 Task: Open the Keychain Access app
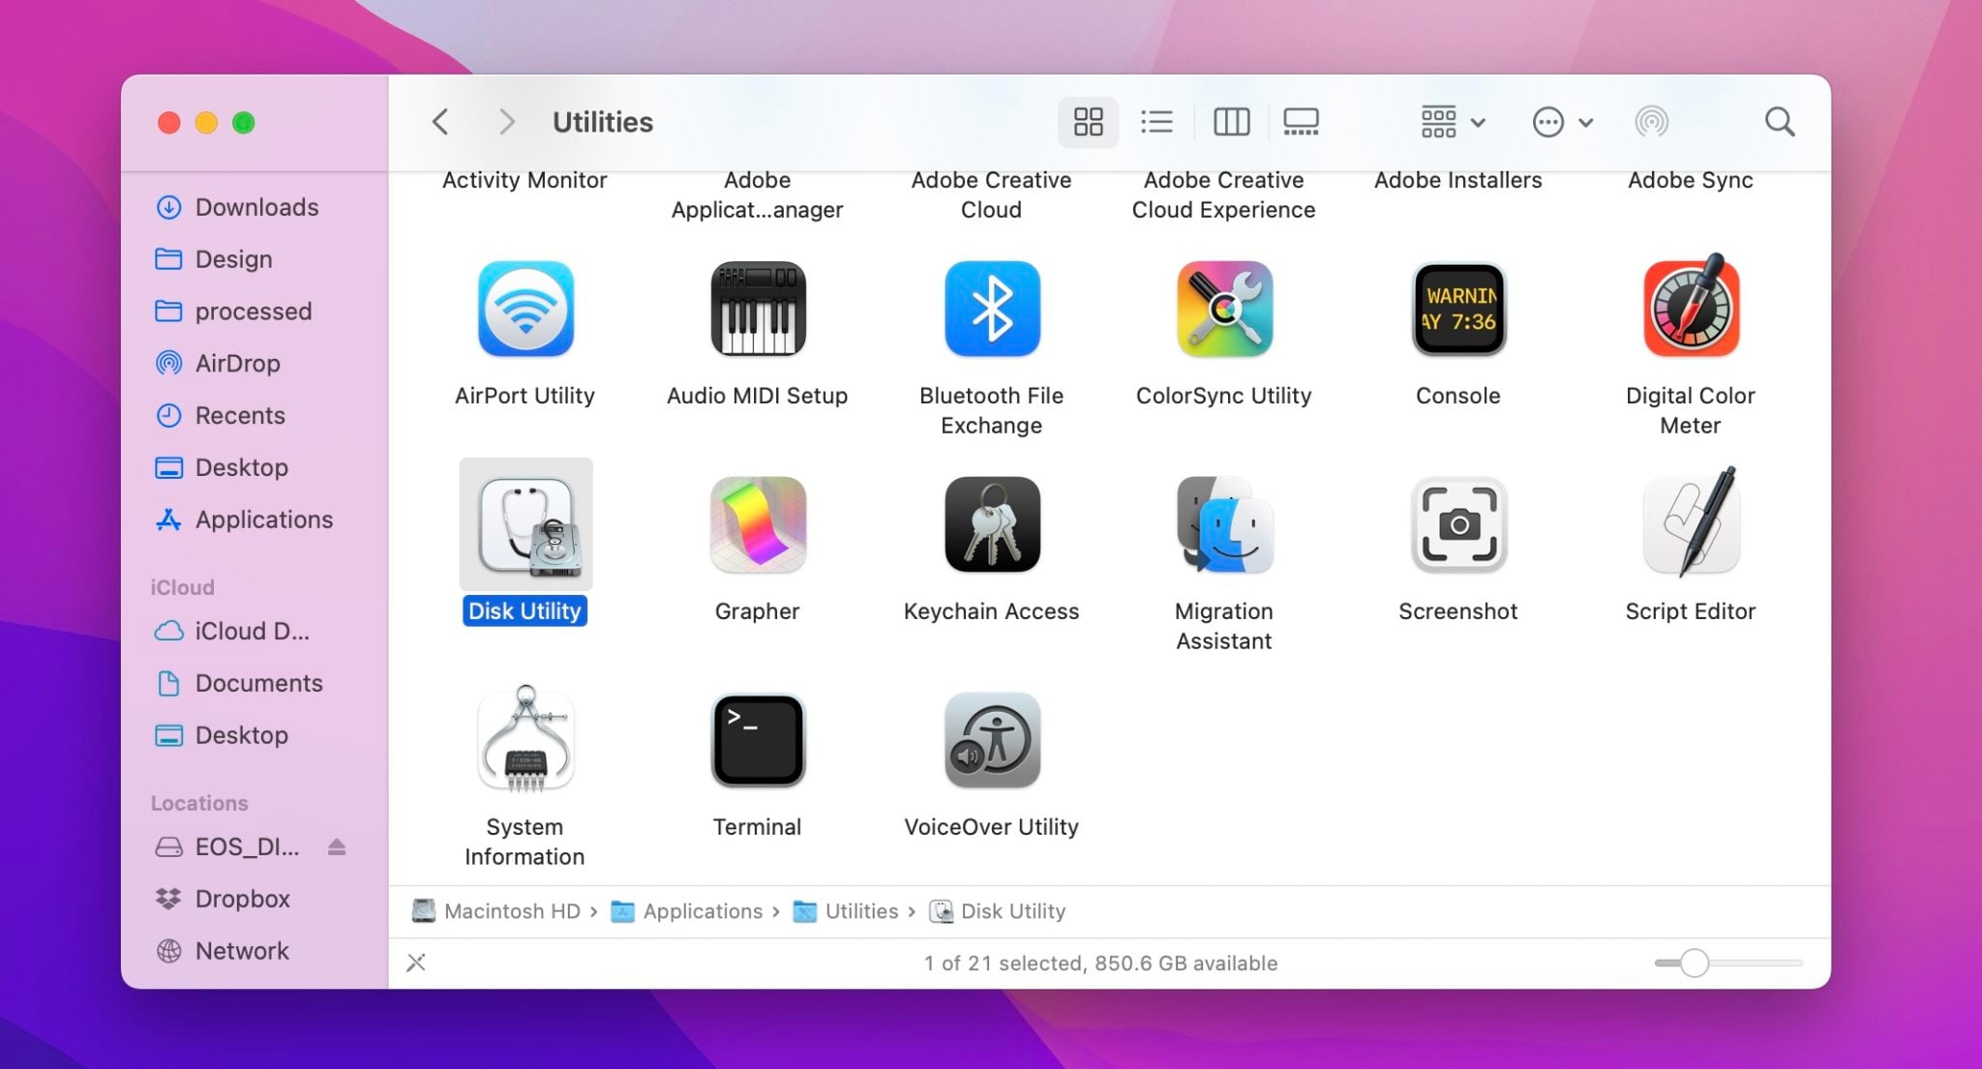(991, 525)
